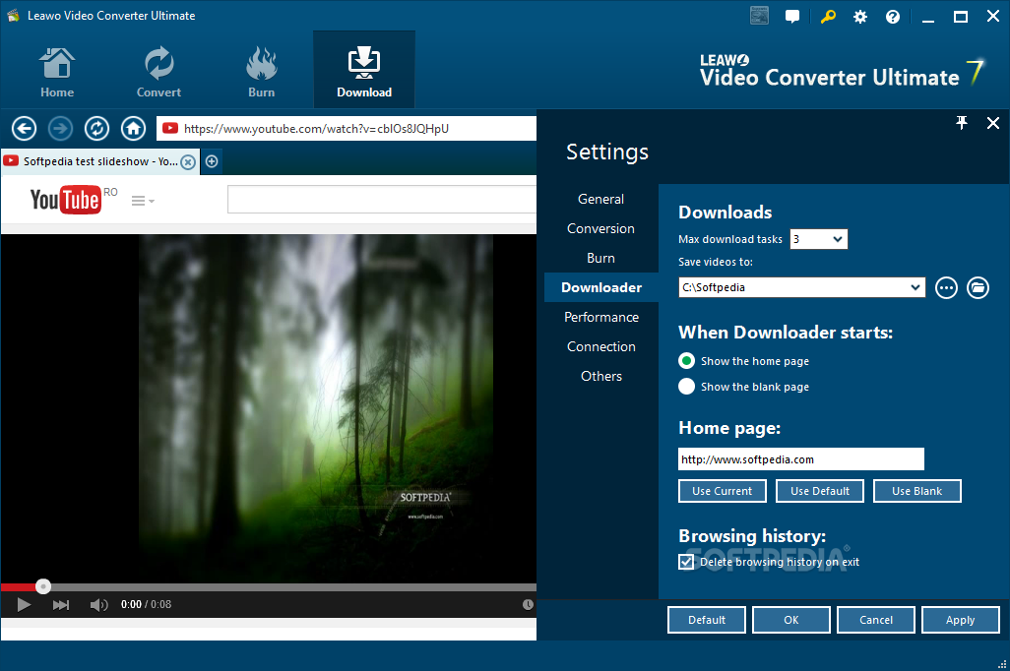Mute the video volume
This screenshot has width=1010, height=671.
click(x=98, y=605)
